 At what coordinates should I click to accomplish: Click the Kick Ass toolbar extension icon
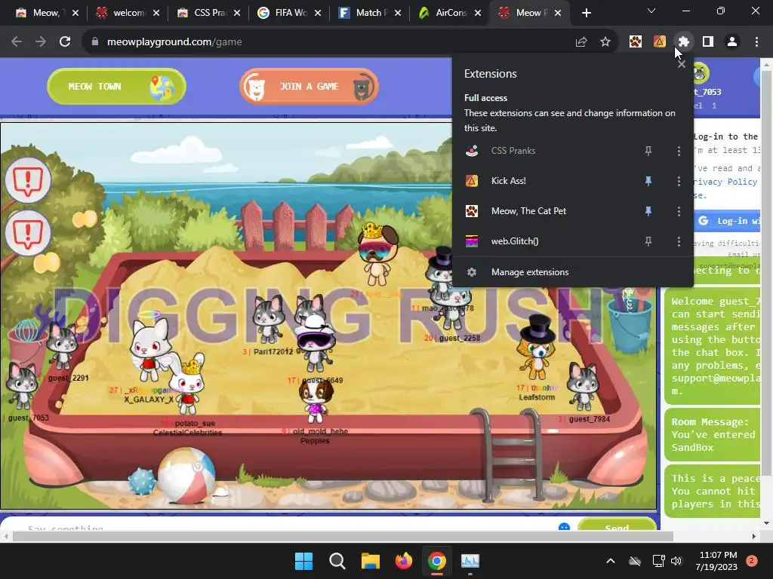point(659,42)
